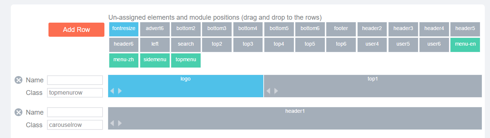Viewport: 490px width, 138px height.
Task: Select the topmenu module tile
Action: click(186, 60)
